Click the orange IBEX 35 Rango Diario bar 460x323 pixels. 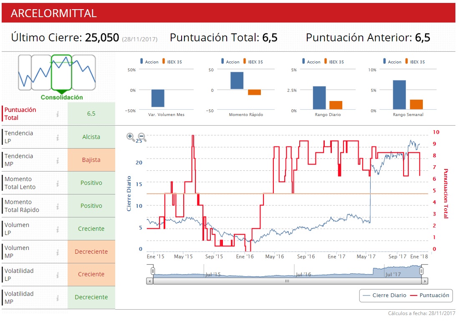click(x=336, y=105)
